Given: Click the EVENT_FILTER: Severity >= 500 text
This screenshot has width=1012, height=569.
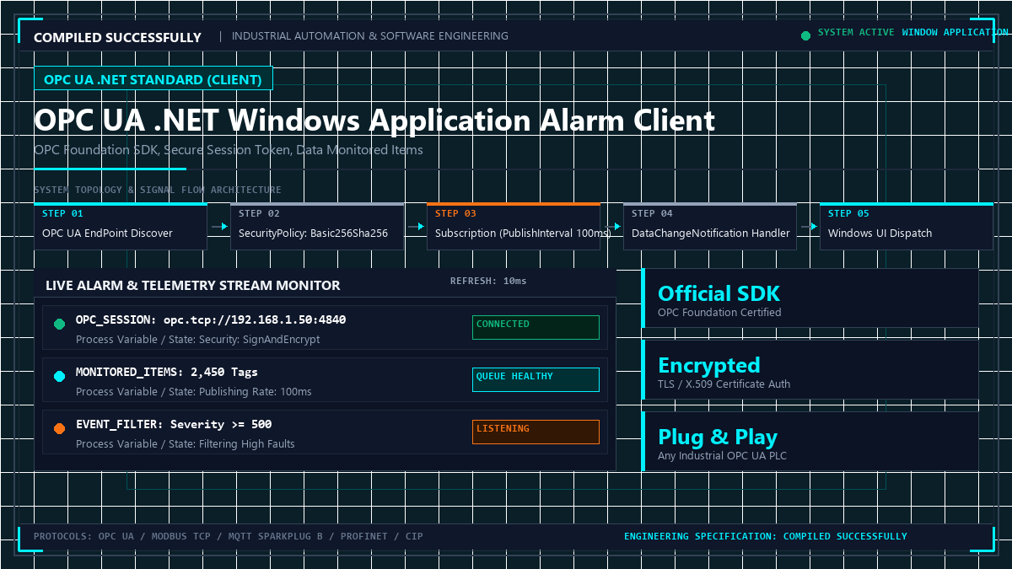Looking at the screenshot, I should click(174, 425).
